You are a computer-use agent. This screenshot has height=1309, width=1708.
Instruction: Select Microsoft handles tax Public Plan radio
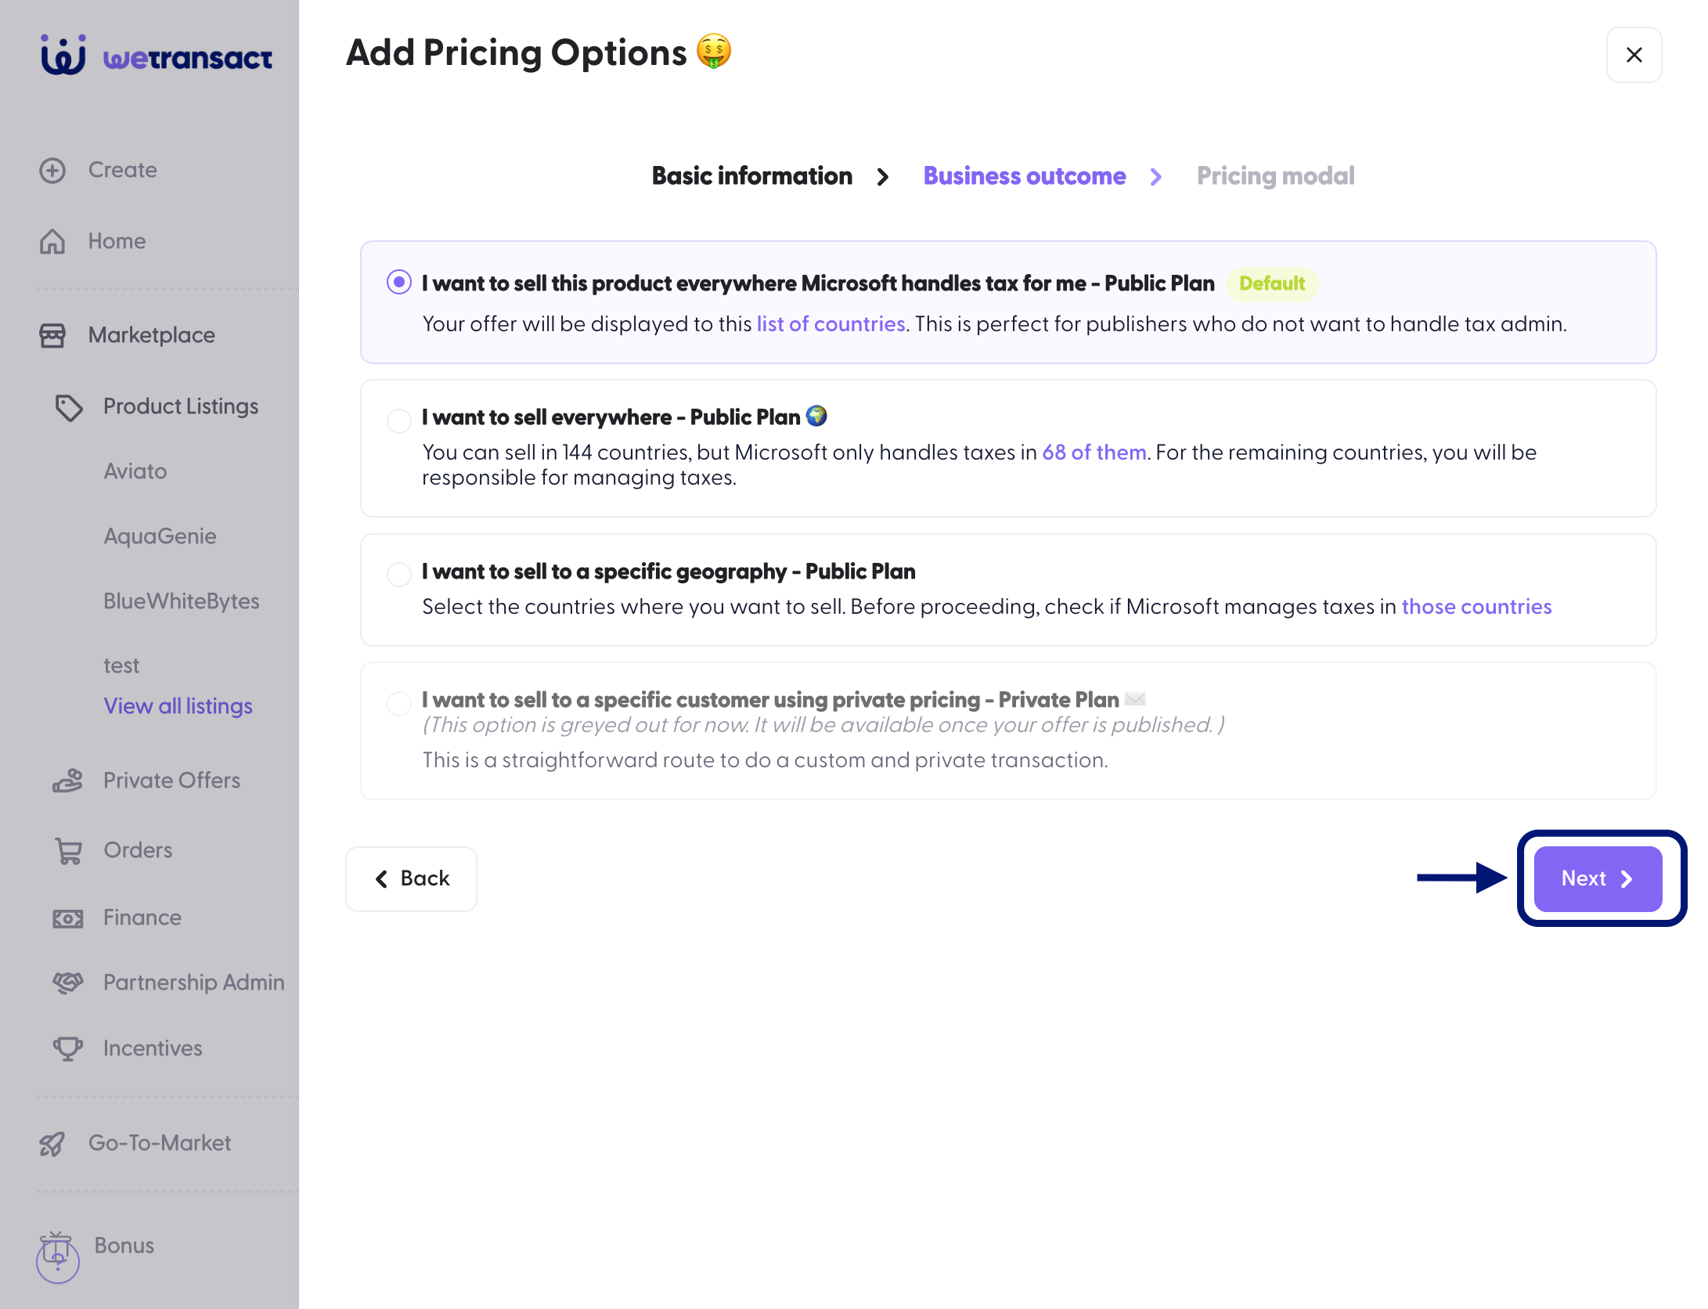[x=399, y=282]
